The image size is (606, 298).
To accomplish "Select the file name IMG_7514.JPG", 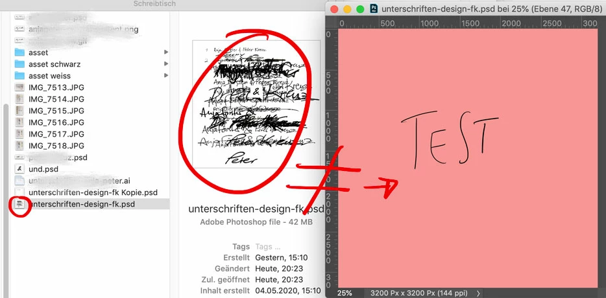I will [56, 99].
